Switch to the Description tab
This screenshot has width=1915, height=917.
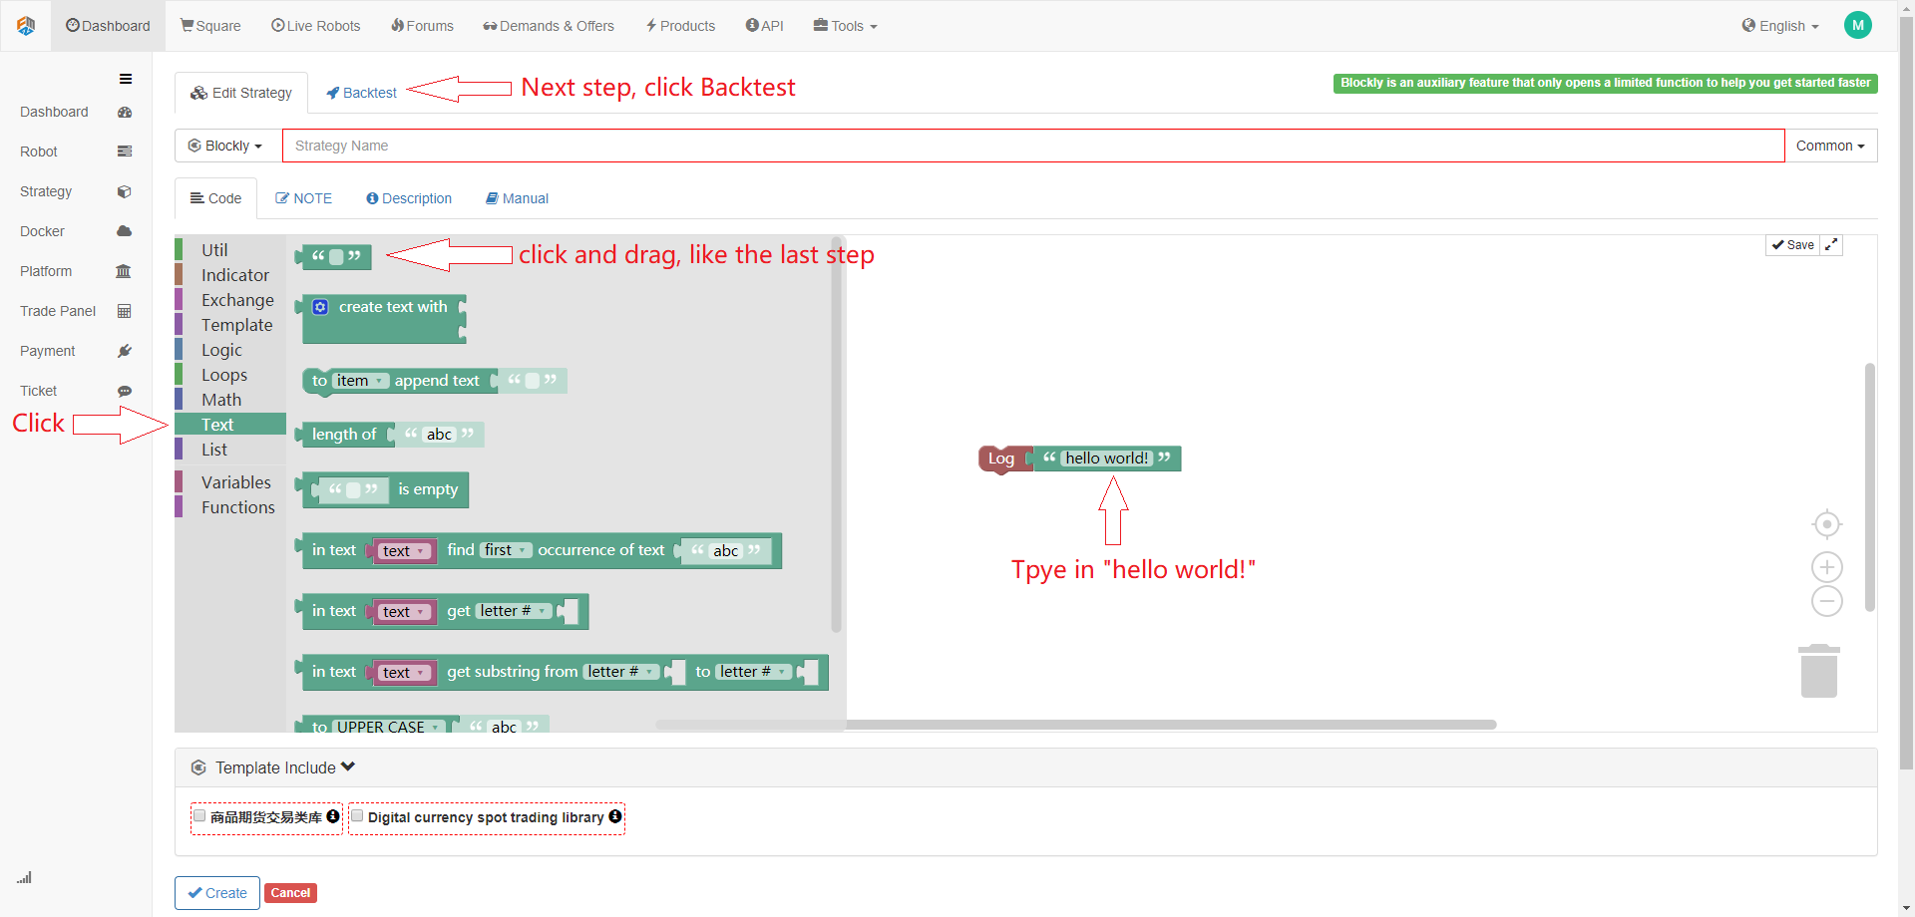point(409,198)
